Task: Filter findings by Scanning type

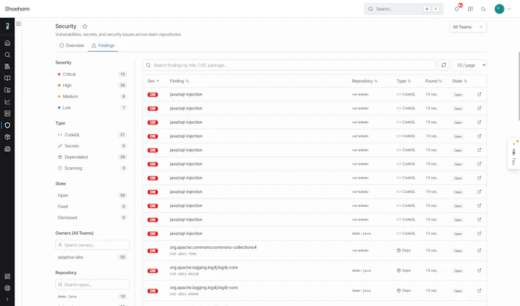Action: 92,169
